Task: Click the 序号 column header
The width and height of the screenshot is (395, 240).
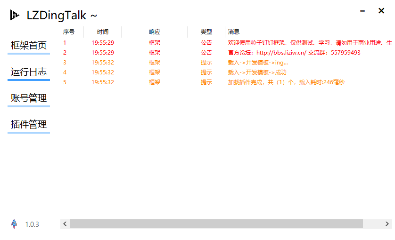Action: coord(69,32)
